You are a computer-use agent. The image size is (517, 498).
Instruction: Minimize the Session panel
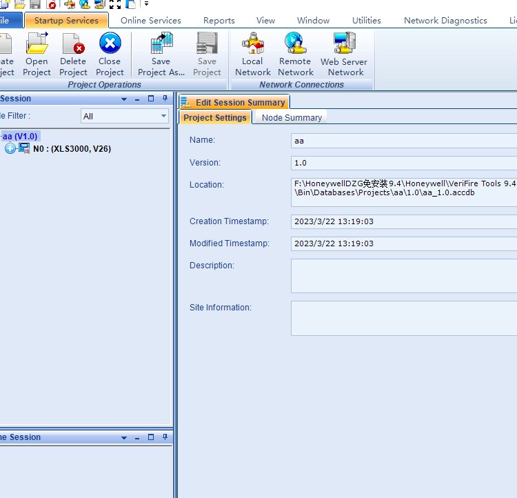click(x=137, y=99)
